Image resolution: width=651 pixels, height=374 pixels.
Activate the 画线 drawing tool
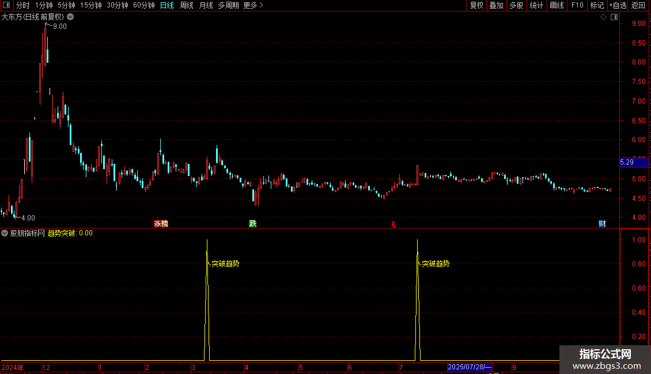557,5
